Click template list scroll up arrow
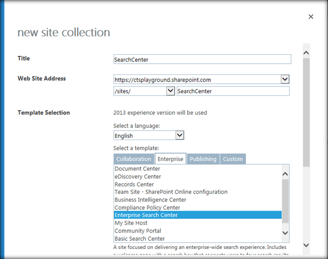This screenshot has height=259, width=328. click(x=285, y=173)
